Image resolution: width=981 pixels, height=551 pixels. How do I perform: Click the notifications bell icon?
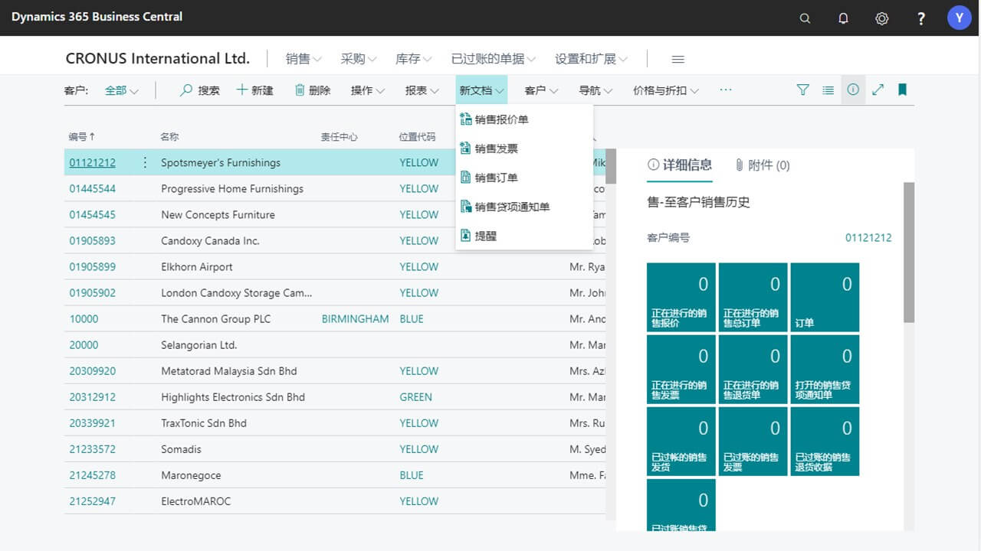[x=843, y=18]
